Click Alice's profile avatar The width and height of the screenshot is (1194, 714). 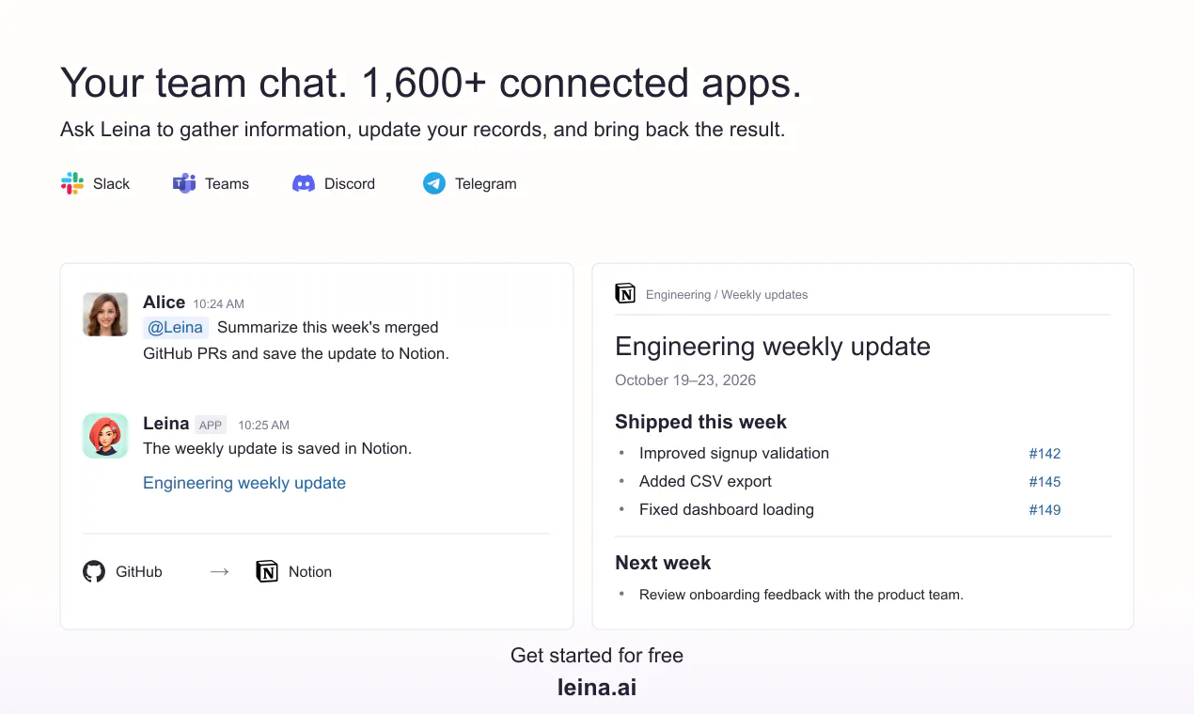[105, 315]
